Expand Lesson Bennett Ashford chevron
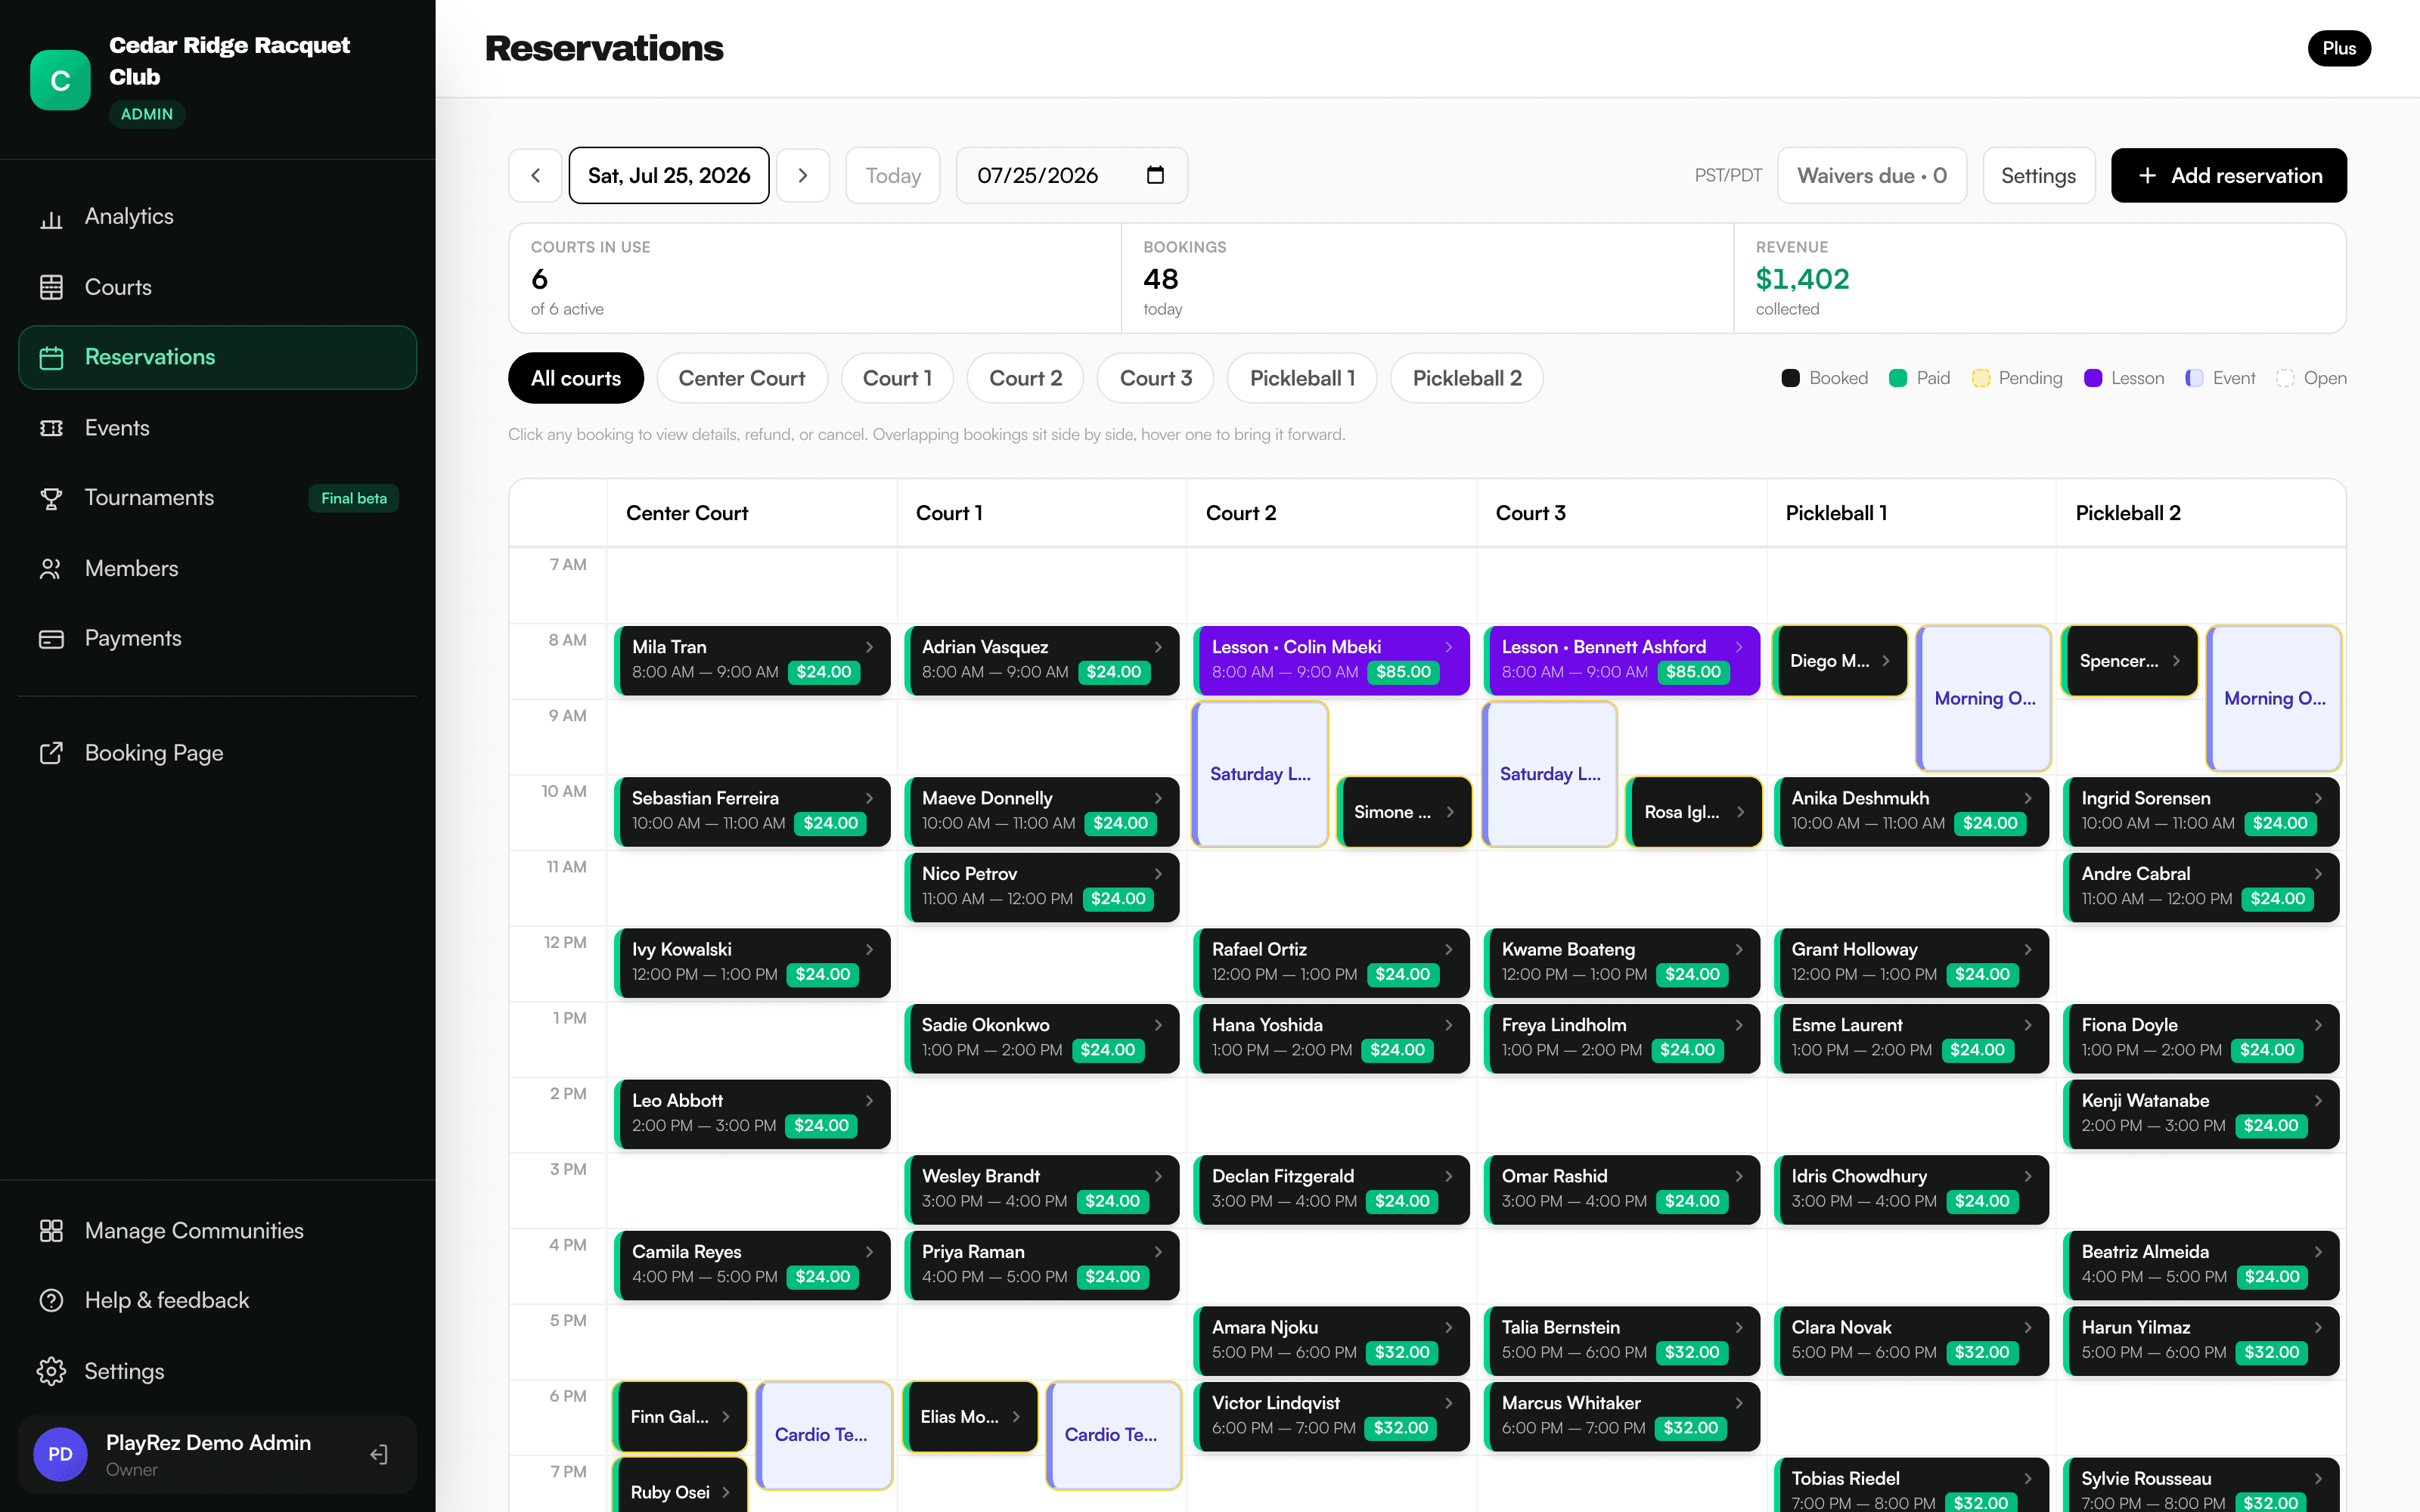2420x1512 pixels. pos(1739,647)
